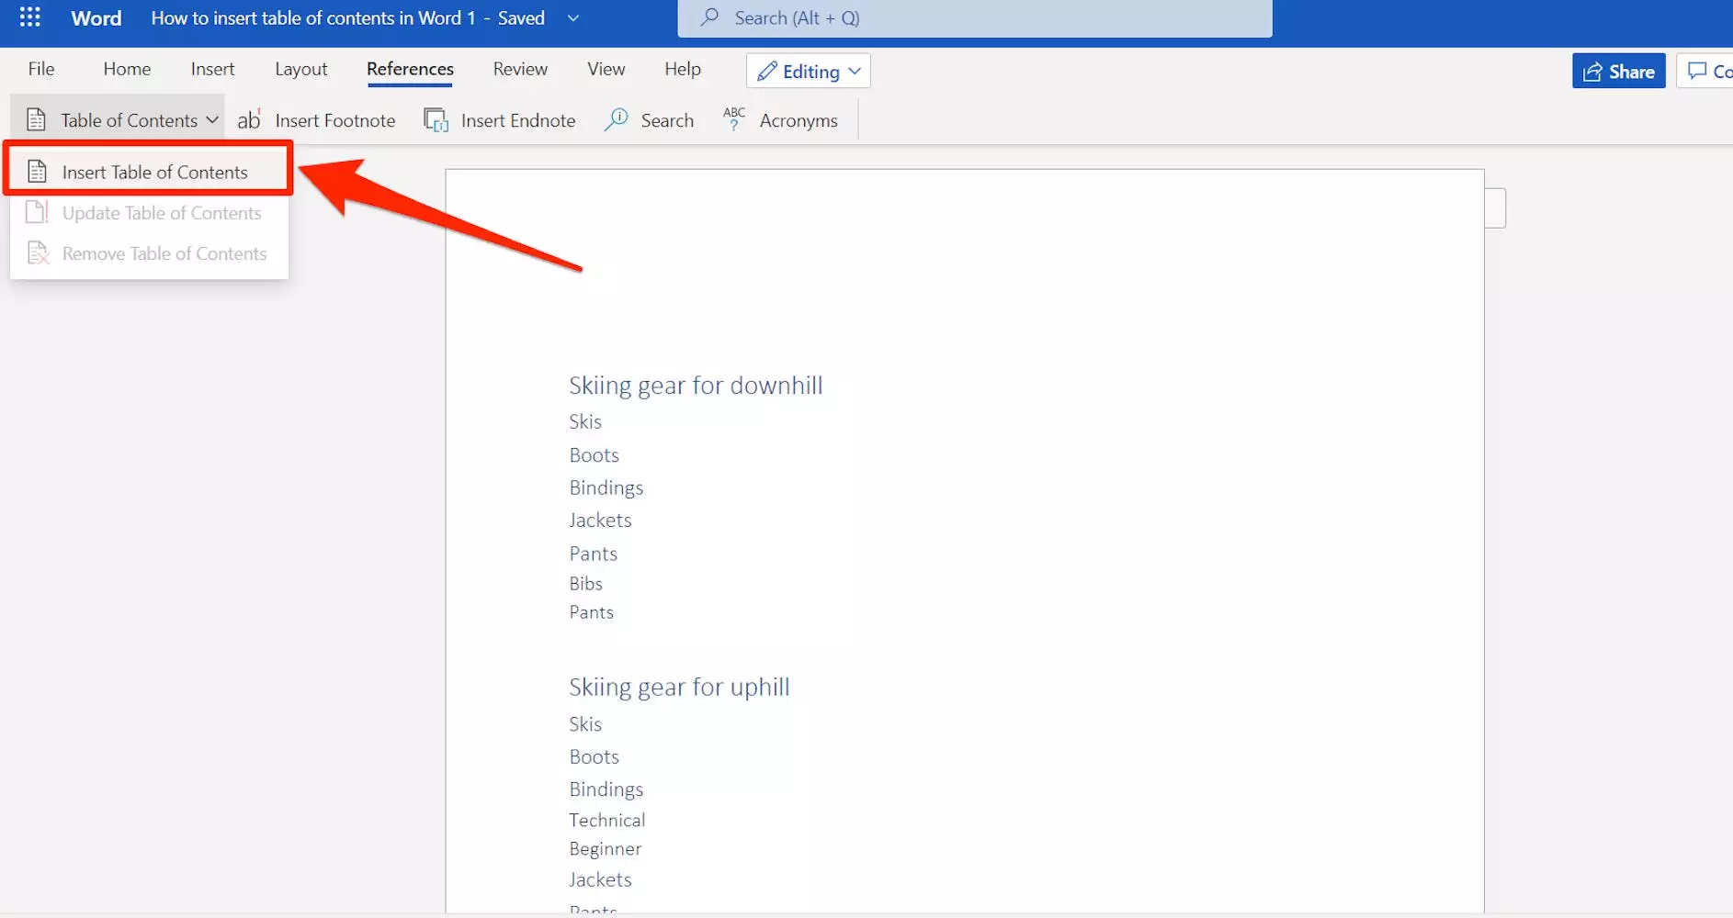The image size is (1733, 918).
Task: Click Skis under uphill section
Action: (x=585, y=723)
